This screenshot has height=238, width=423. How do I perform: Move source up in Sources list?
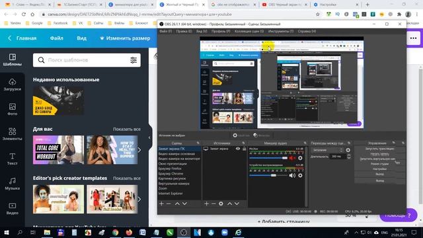(x=229, y=204)
